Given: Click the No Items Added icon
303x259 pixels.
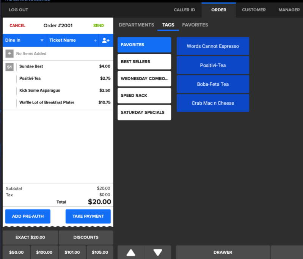Looking at the screenshot, I should click(9, 53).
